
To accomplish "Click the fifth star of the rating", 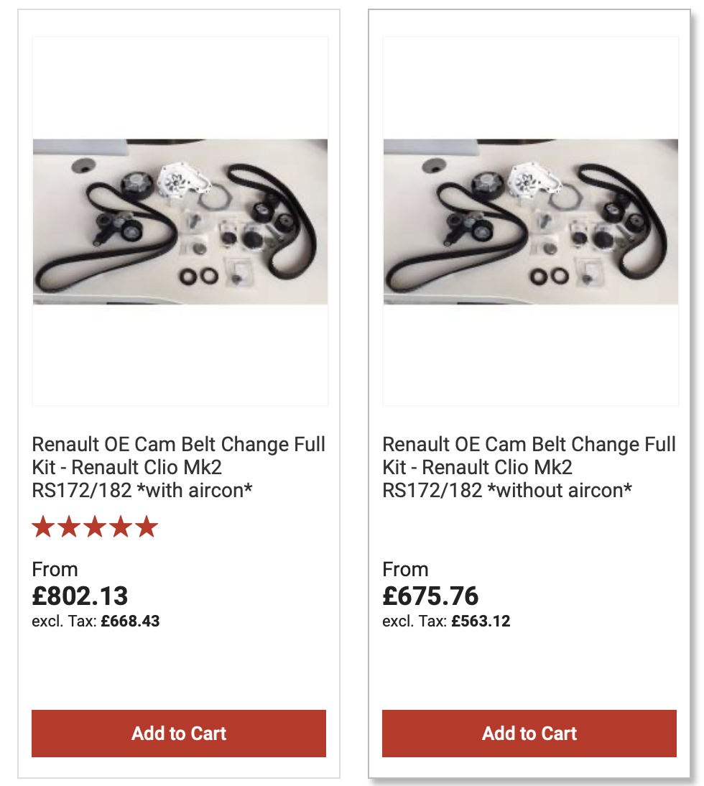I will 147,527.
